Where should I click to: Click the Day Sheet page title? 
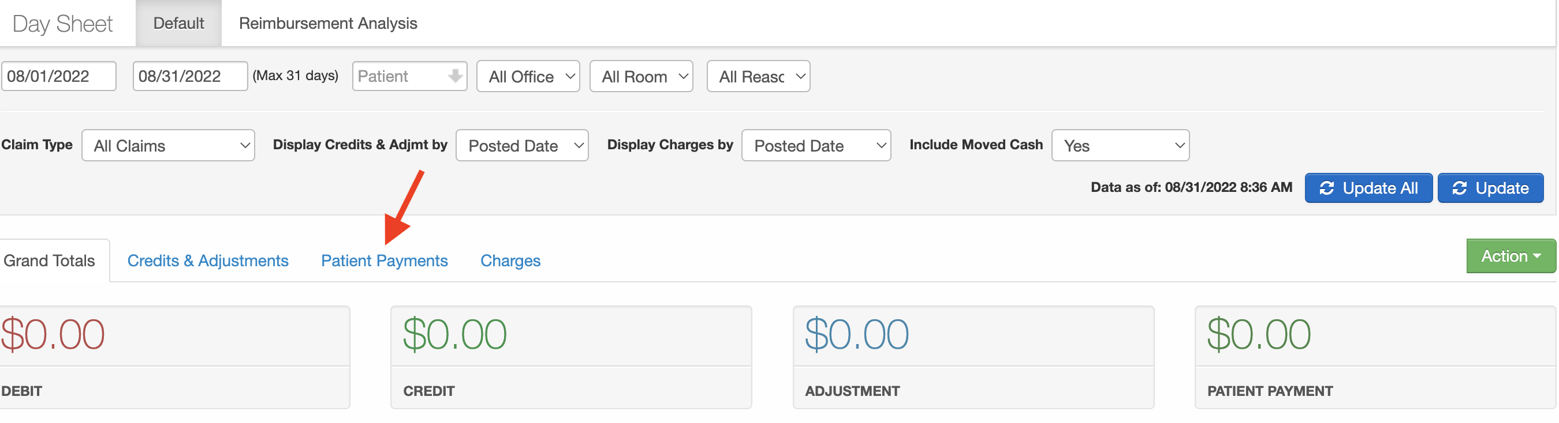click(62, 24)
